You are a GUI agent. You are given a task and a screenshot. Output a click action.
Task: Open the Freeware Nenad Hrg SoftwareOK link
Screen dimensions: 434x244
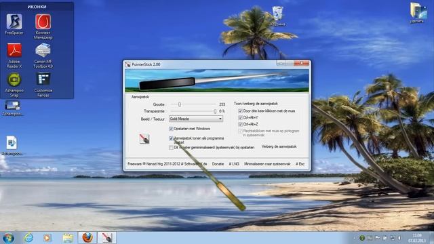click(167, 164)
